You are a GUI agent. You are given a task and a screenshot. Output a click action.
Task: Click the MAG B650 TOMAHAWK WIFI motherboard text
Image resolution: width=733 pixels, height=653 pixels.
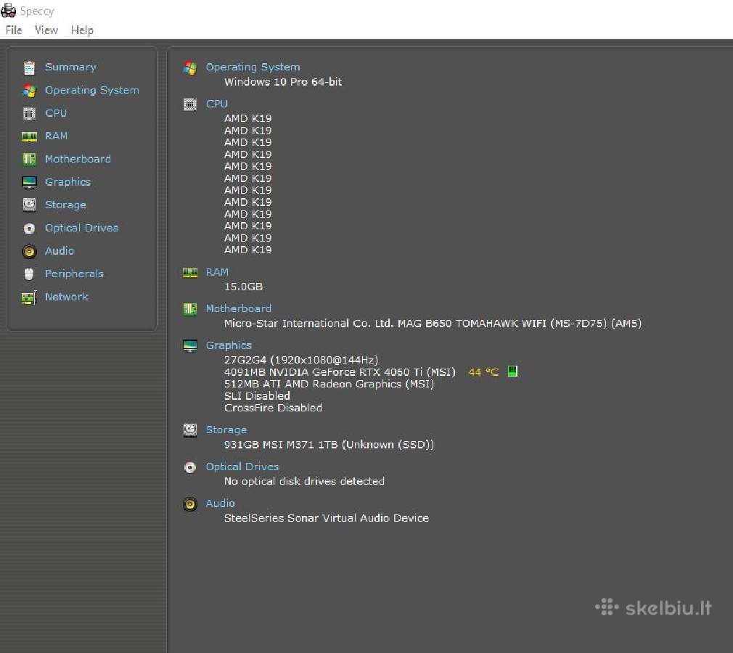tap(433, 324)
